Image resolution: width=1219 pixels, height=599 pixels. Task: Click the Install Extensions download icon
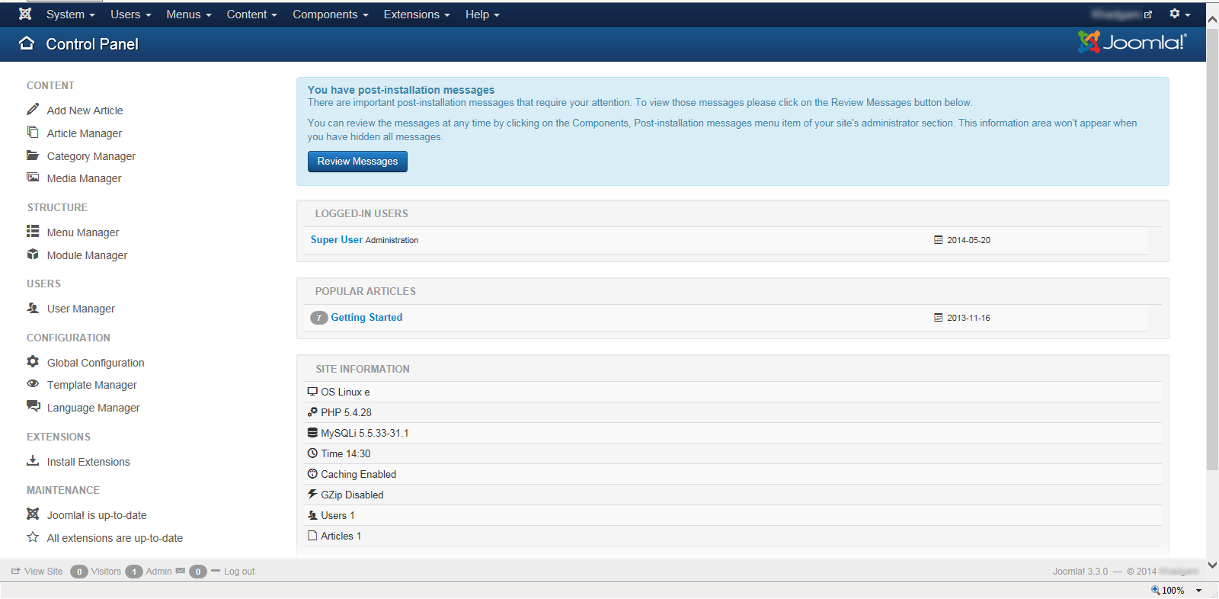[33, 460]
